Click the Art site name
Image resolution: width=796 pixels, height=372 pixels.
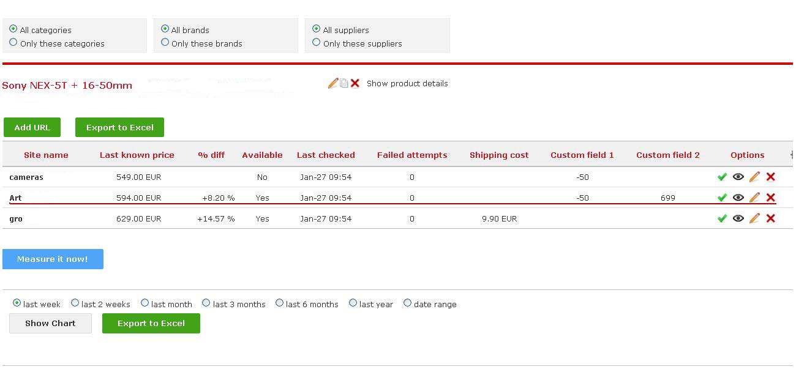pos(15,198)
